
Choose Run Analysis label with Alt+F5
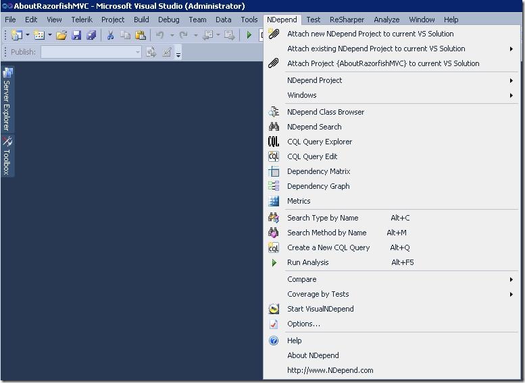tap(307, 262)
